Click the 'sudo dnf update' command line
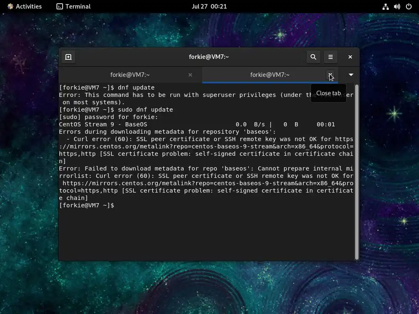The image size is (419, 314). (116, 110)
